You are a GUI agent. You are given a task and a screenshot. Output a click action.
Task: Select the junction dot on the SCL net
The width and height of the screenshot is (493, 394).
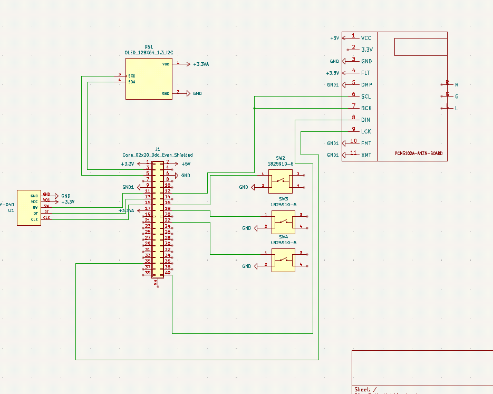255,108
